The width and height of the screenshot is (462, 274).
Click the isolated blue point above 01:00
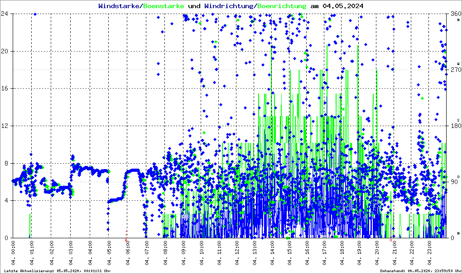click(x=35, y=14)
